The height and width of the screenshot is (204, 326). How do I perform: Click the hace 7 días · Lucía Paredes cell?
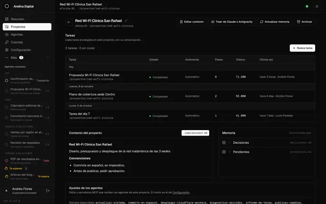click(276, 116)
